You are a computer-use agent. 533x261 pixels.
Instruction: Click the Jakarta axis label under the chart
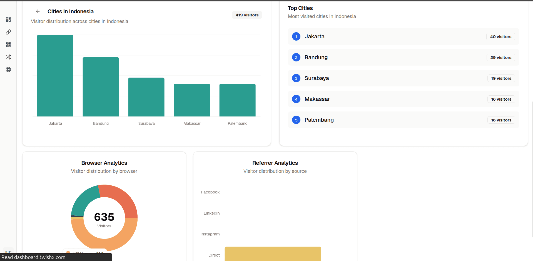coord(55,123)
